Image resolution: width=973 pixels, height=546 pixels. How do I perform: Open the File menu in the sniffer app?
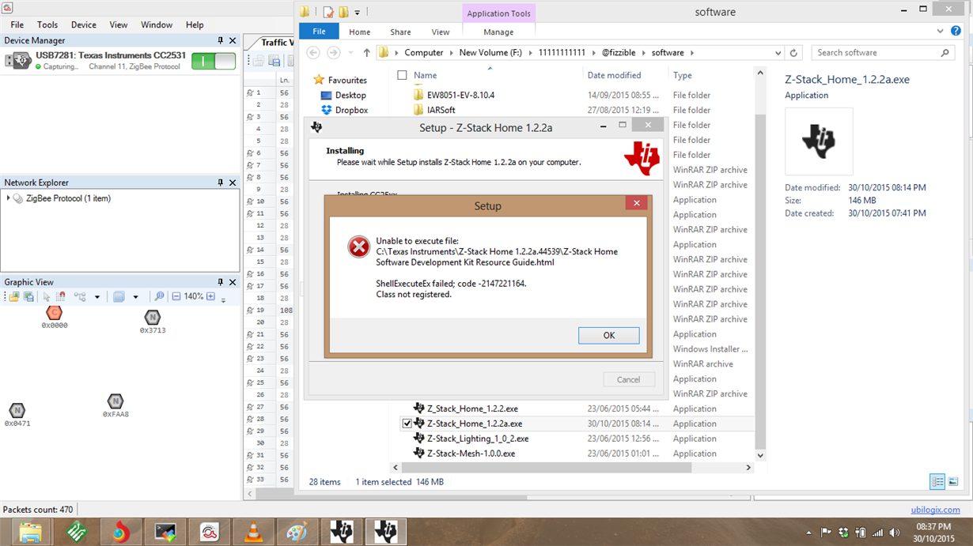pos(17,24)
